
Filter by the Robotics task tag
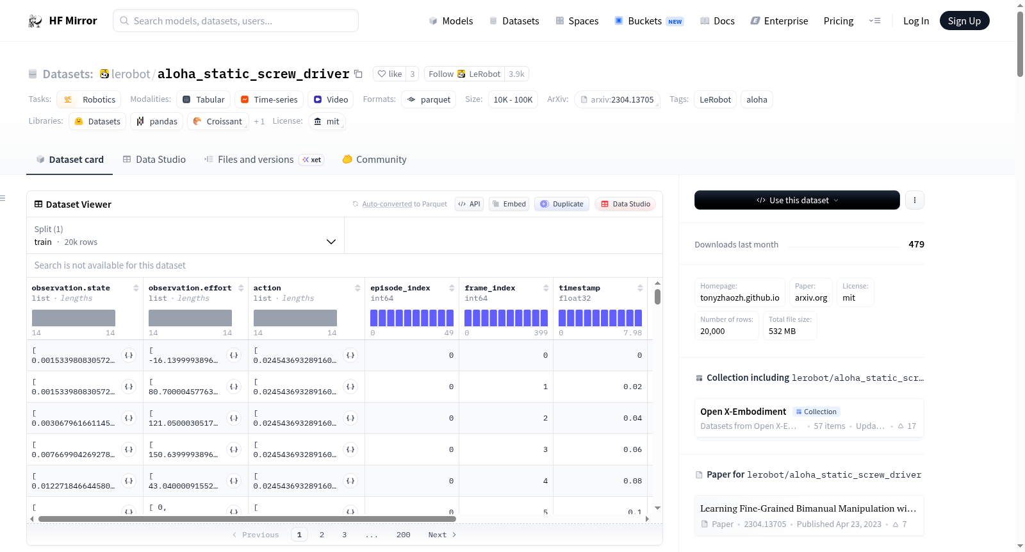[89, 99]
